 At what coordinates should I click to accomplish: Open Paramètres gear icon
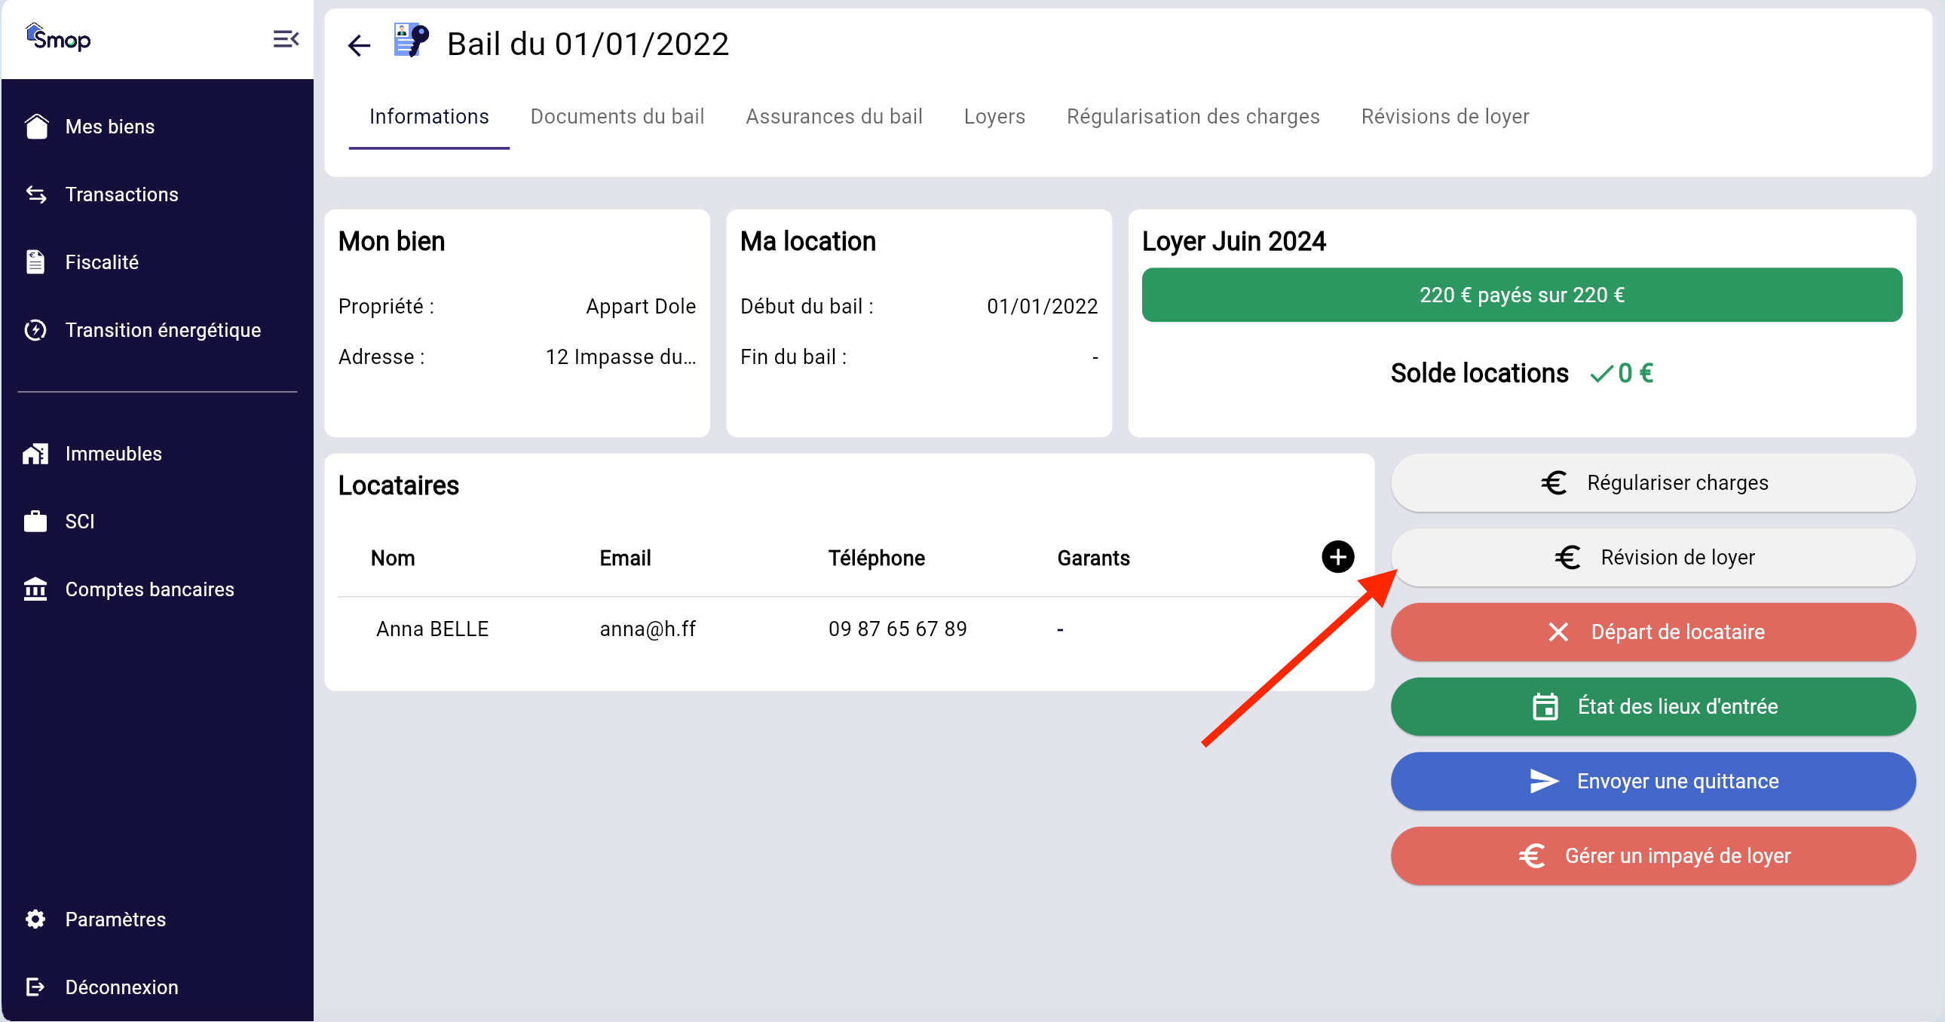[x=35, y=919]
